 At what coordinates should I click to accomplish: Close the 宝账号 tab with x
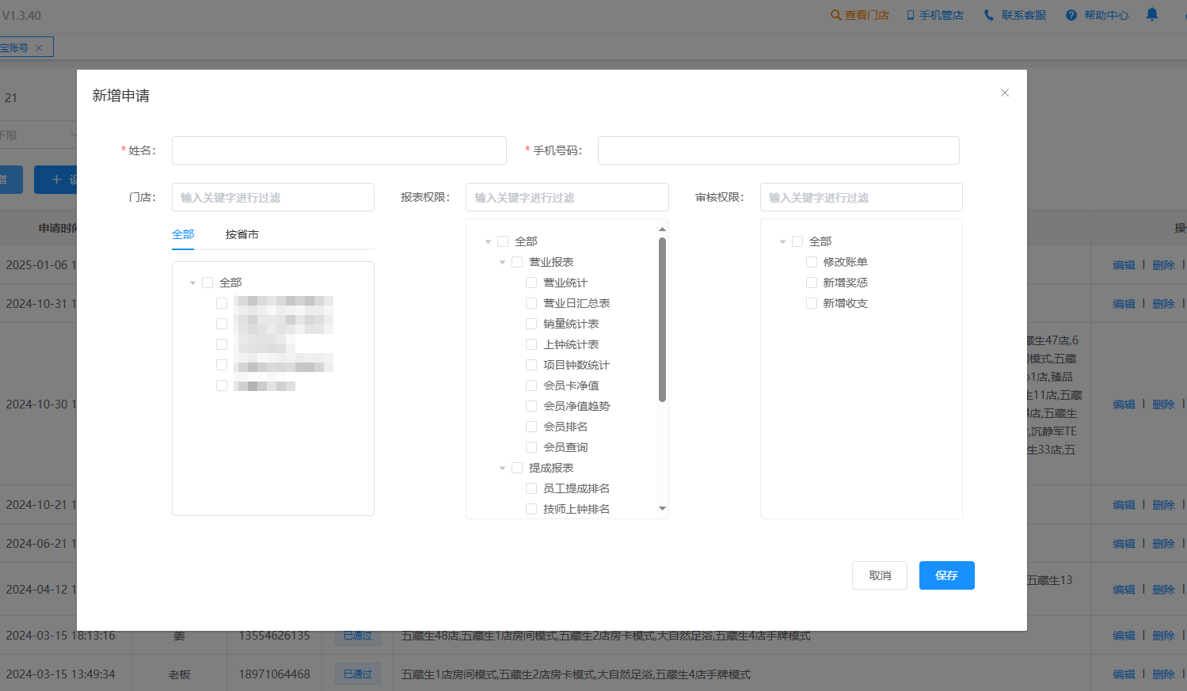[x=39, y=47]
